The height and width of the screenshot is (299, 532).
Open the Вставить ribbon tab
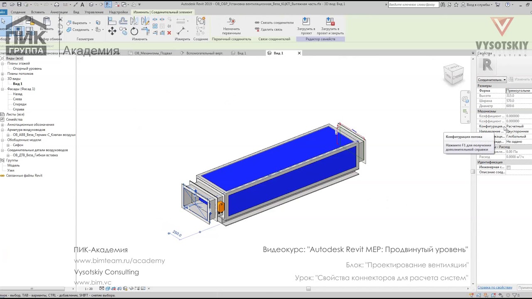pos(38,12)
